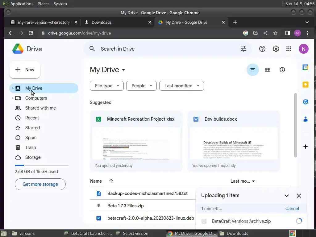The width and height of the screenshot is (316, 237).
Task: Open the search options filter icon
Action: [x=243, y=49]
